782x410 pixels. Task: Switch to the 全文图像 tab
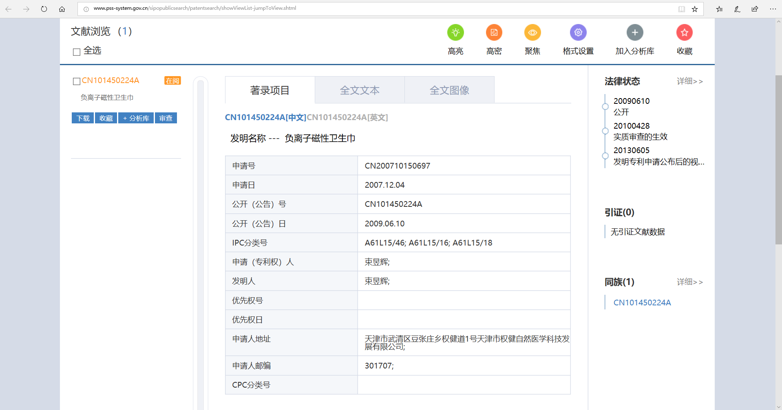click(x=449, y=90)
